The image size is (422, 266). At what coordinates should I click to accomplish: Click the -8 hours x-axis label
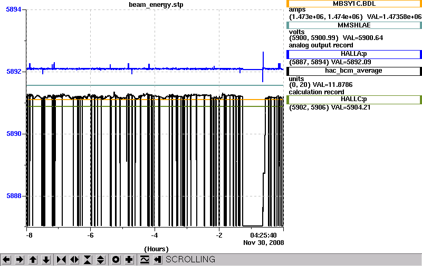click(30, 235)
